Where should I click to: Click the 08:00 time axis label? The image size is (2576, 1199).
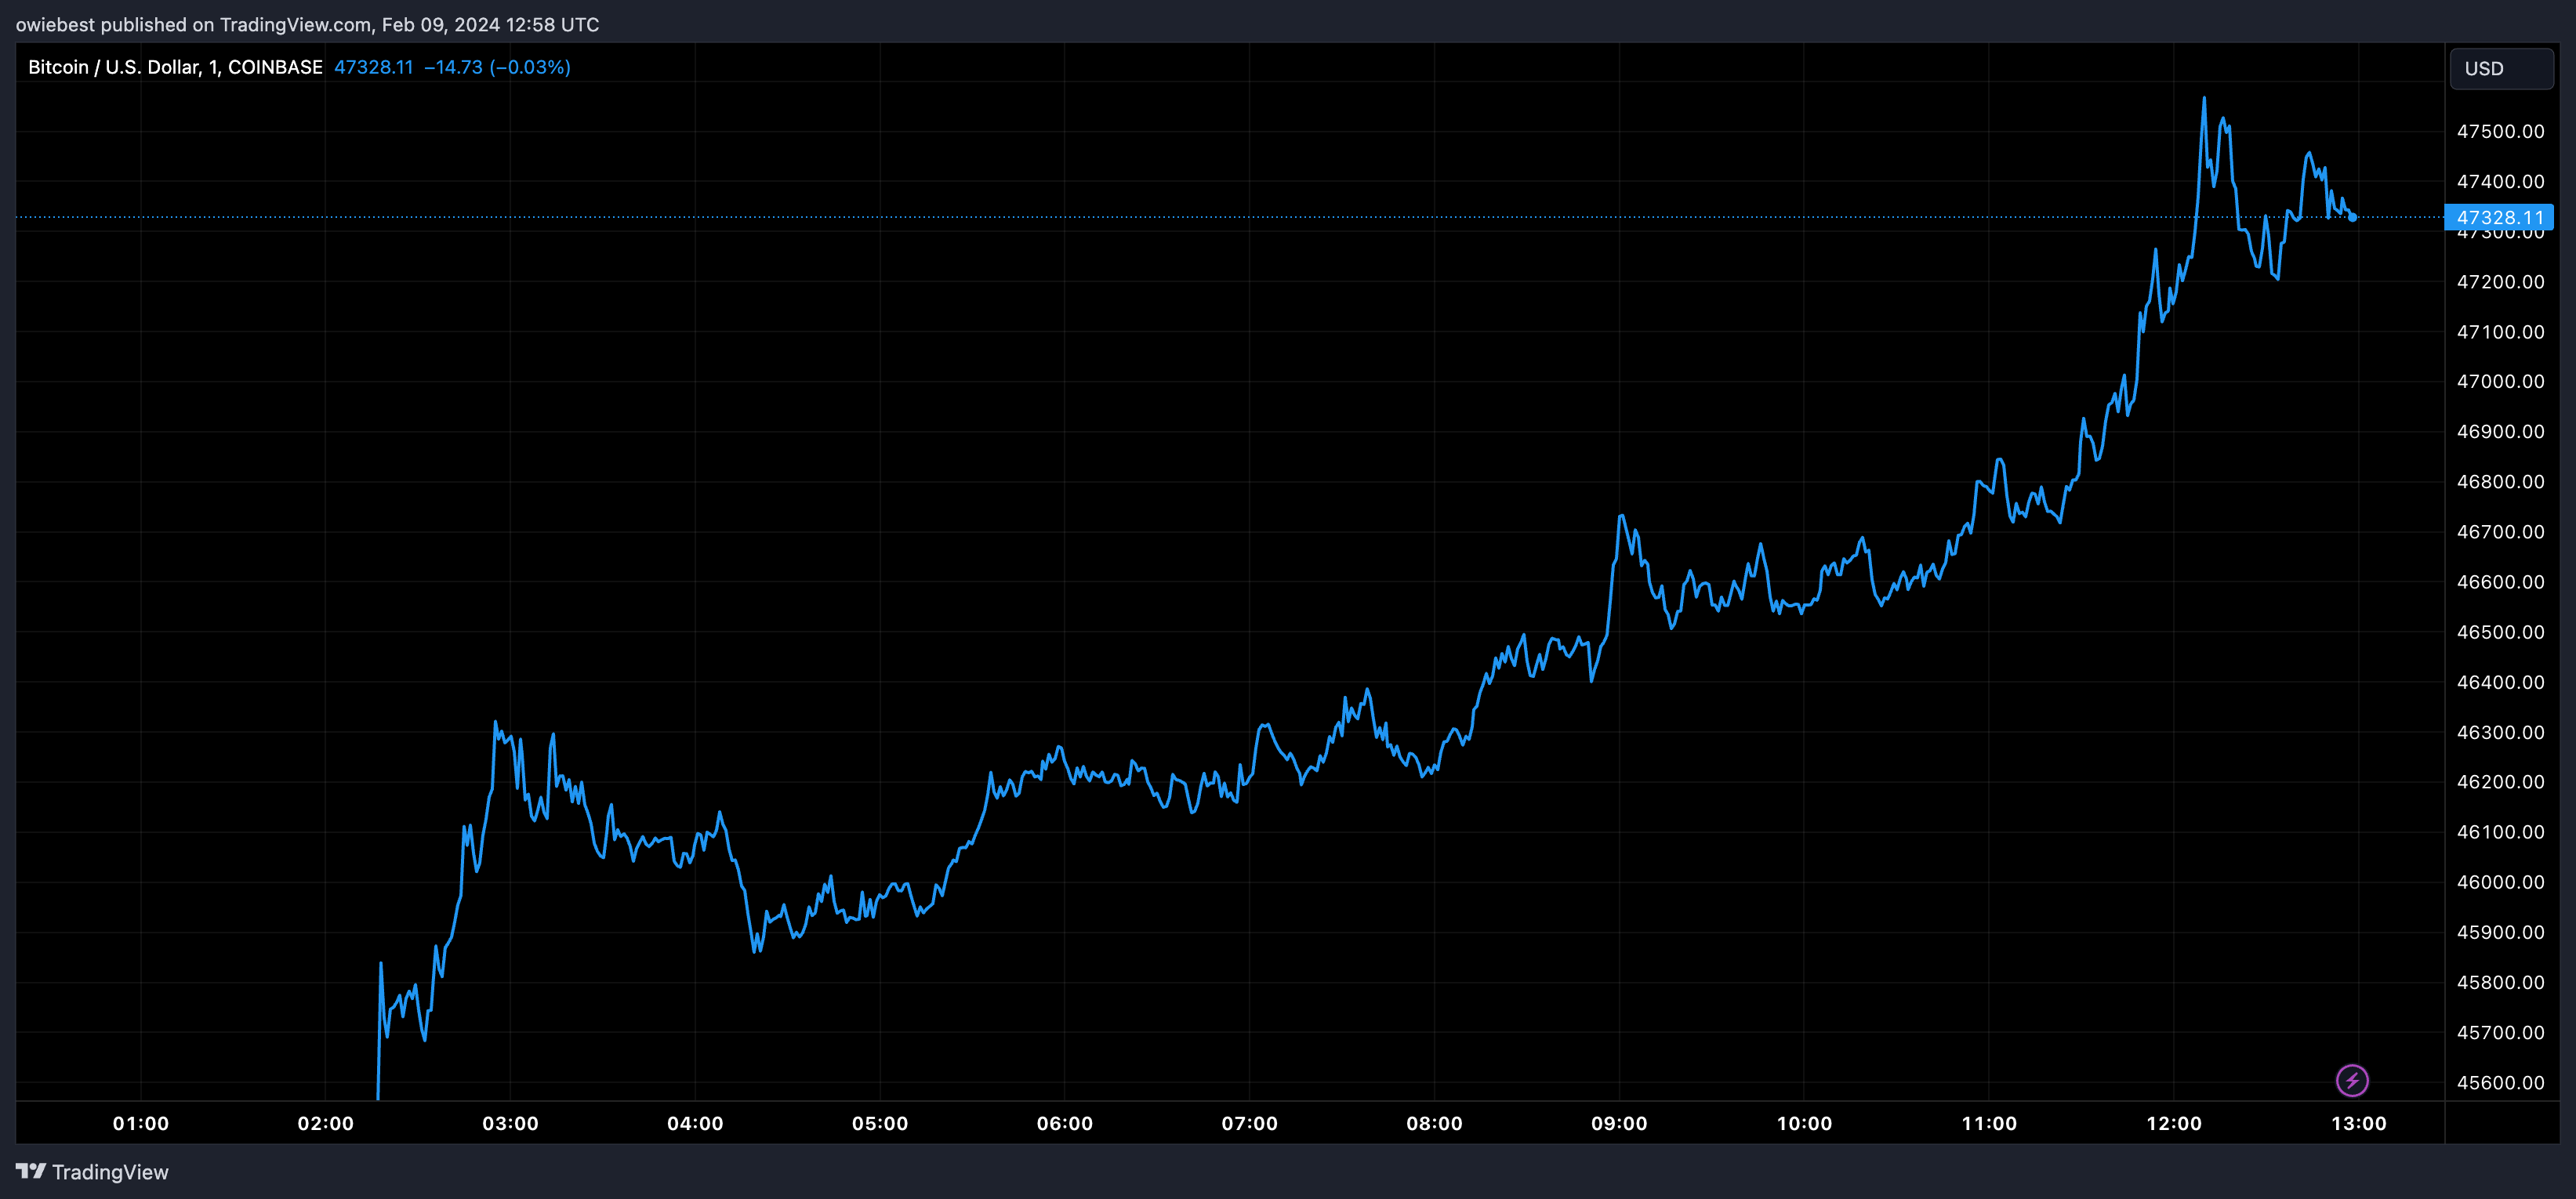1434,1123
